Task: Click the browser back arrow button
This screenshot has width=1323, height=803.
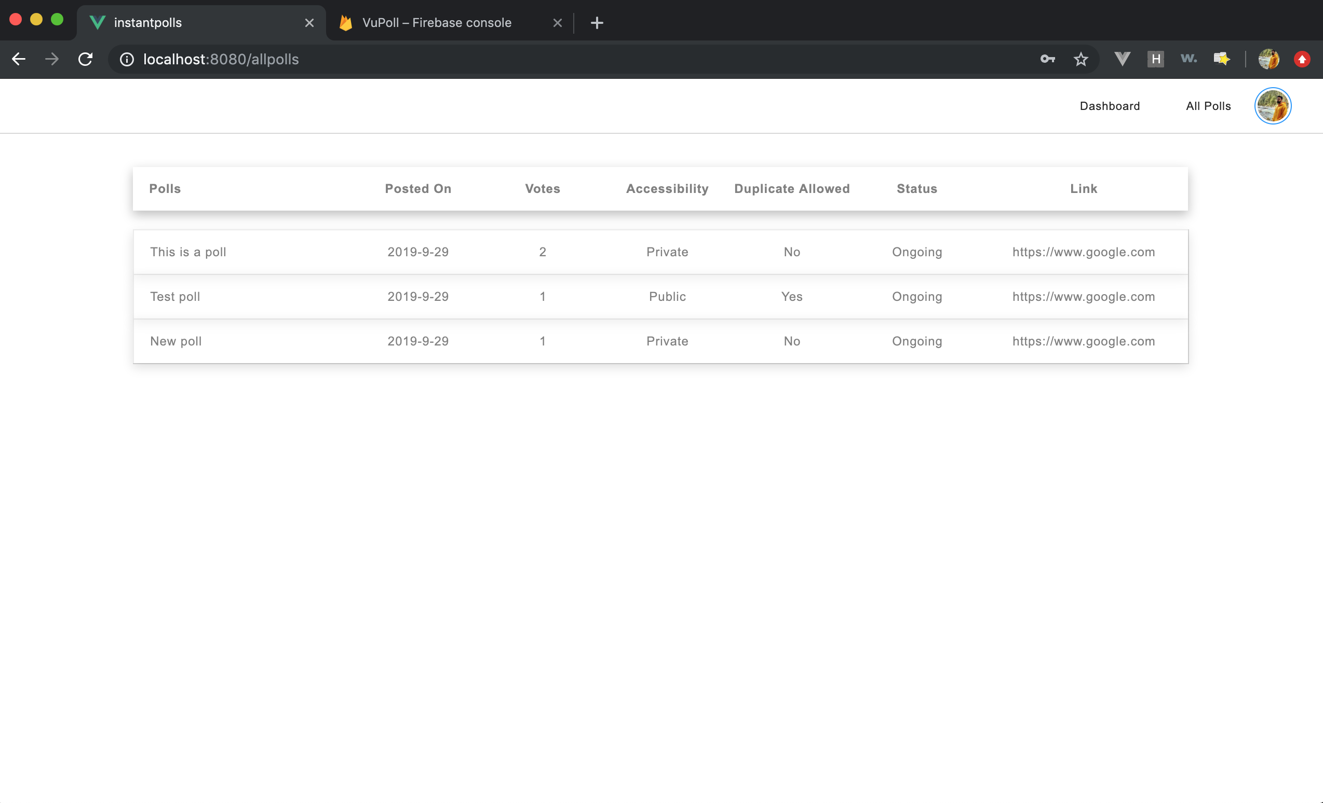Action: (19, 59)
